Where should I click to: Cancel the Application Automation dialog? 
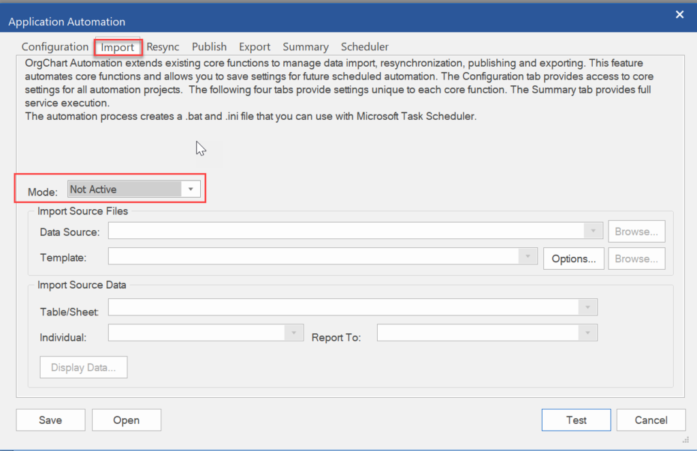(x=651, y=420)
